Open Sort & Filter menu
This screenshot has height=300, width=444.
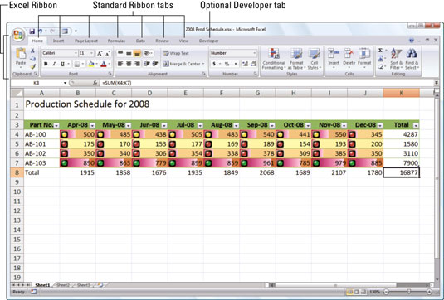coord(396,59)
